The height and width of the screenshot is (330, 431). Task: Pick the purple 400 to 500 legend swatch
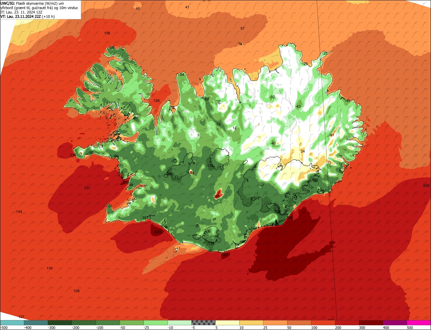(x=394, y=323)
